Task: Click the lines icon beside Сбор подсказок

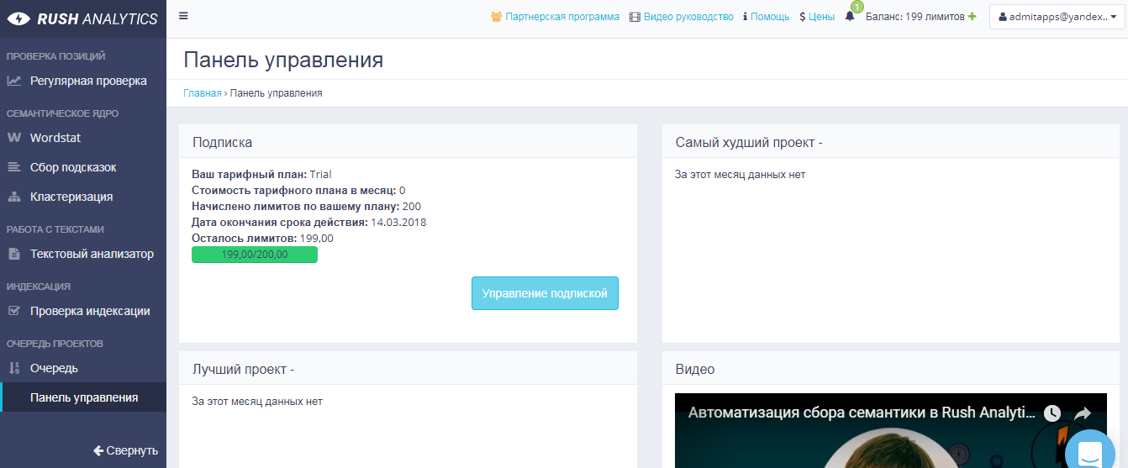Action: coord(14,167)
